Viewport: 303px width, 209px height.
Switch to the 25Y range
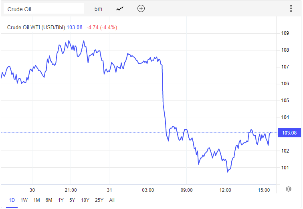[99, 200]
